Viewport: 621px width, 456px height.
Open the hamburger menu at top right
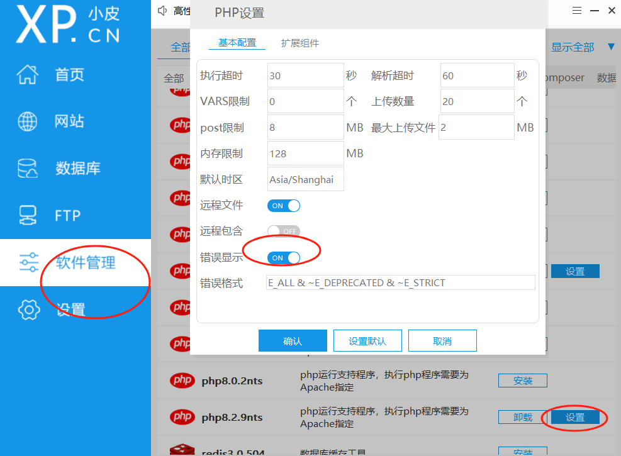[576, 10]
